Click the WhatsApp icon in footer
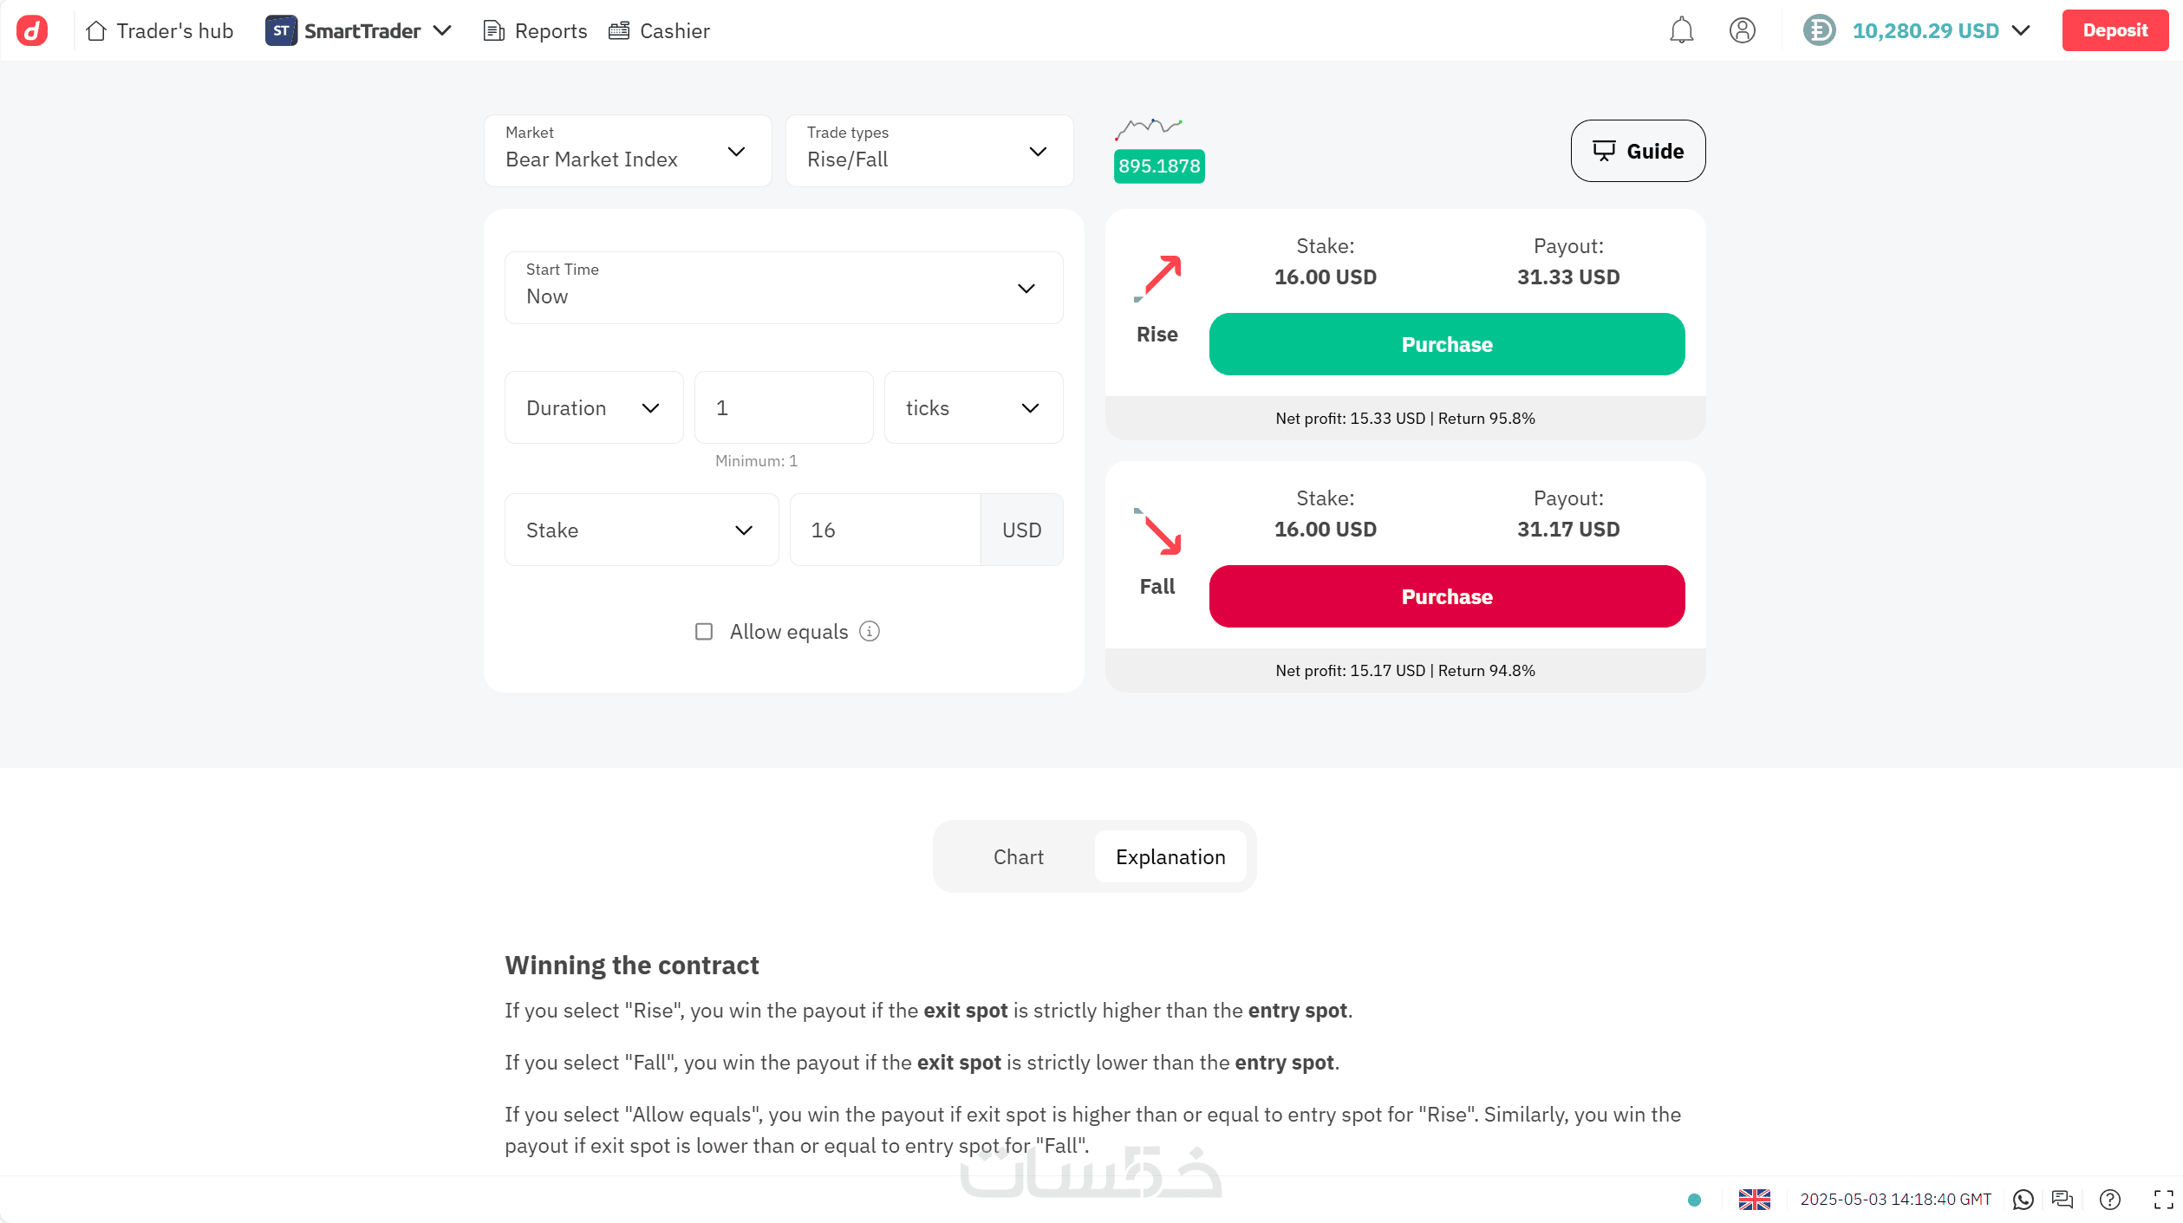 pyautogui.click(x=2023, y=1200)
